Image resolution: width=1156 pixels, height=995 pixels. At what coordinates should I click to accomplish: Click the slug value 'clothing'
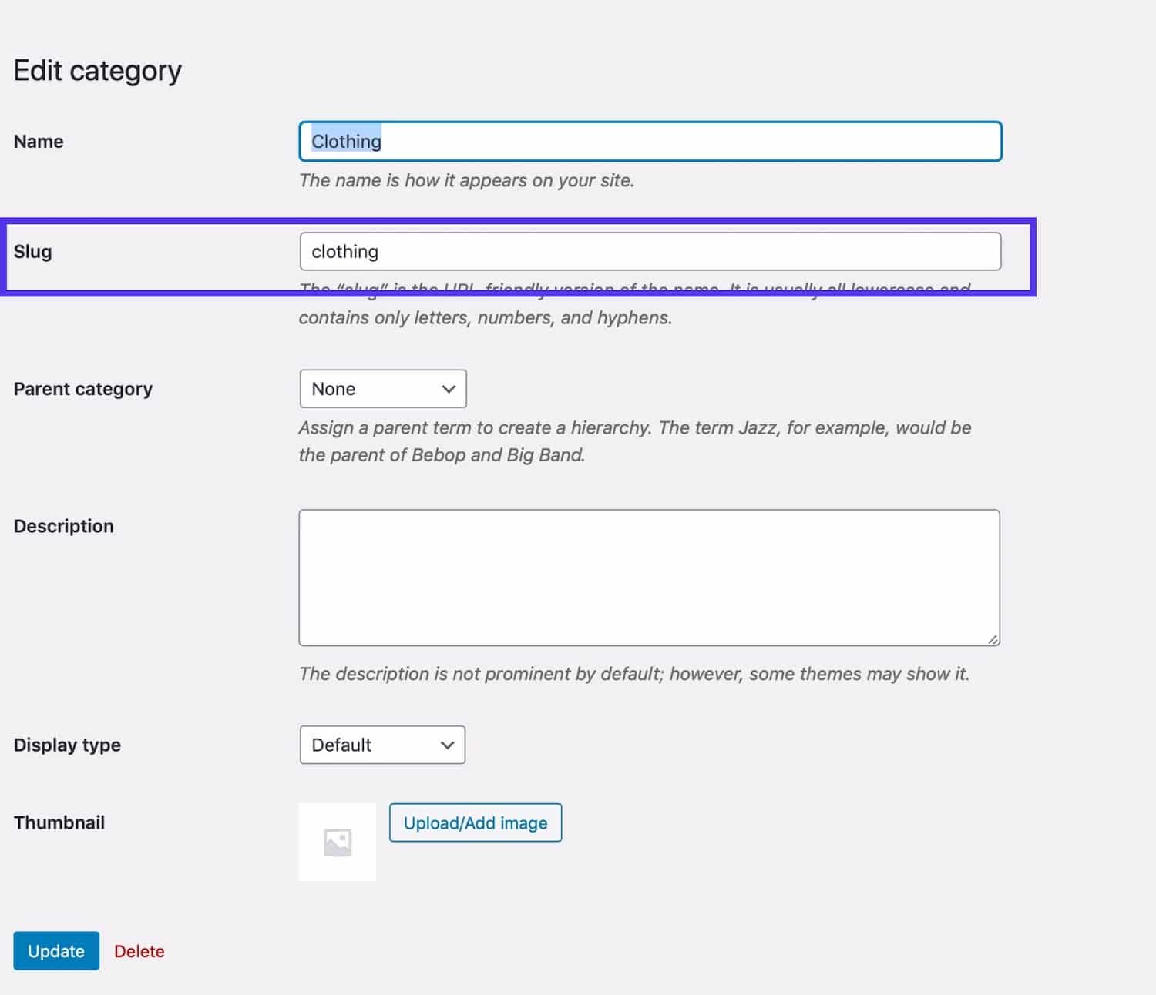click(344, 251)
